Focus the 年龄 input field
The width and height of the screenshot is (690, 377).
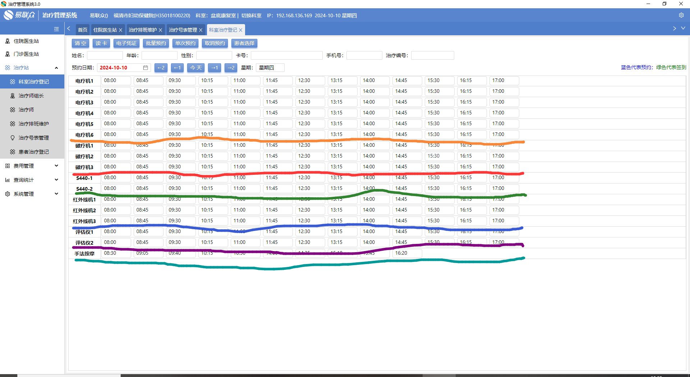pos(160,55)
